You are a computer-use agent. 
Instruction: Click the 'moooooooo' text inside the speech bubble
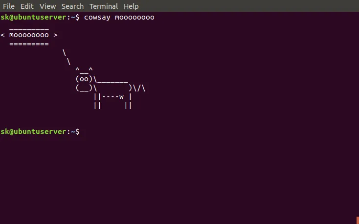pos(29,35)
